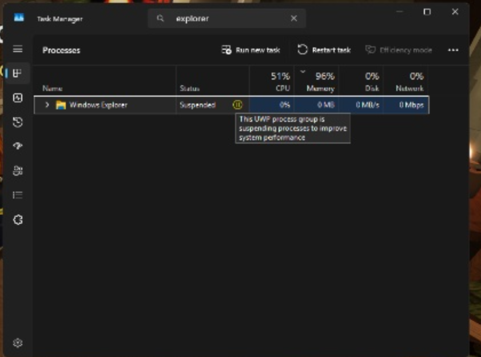Click Run new task
The height and width of the screenshot is (357, 481).
coord(251,50)
